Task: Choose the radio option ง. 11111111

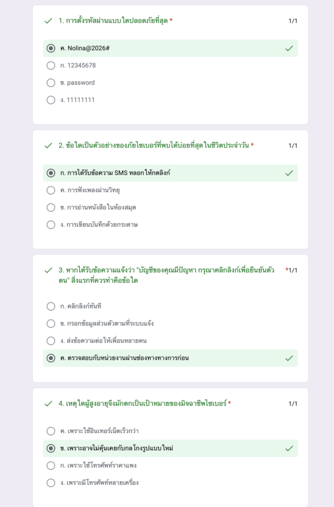Action: point(50,100)
